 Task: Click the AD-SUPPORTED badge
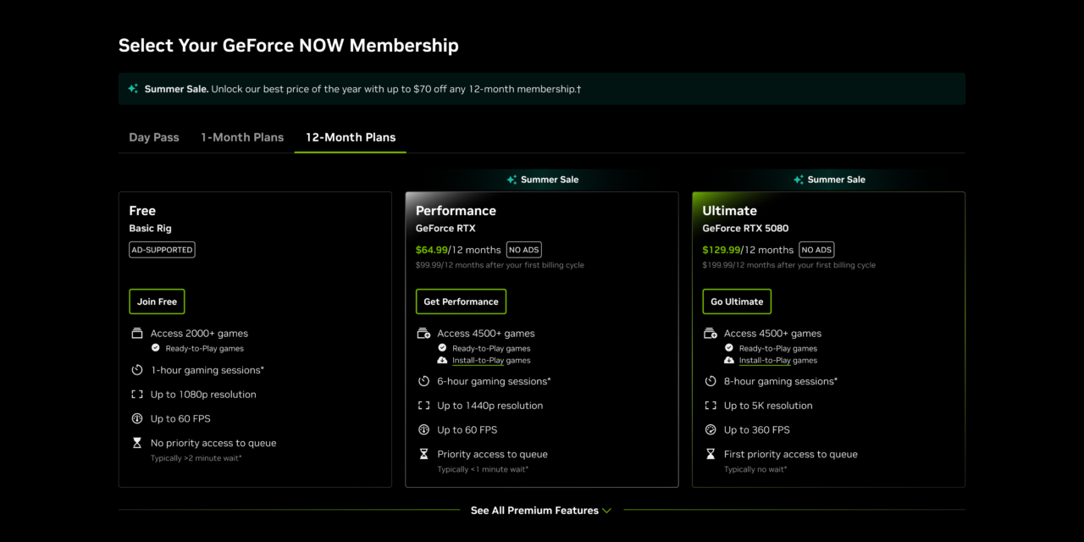(162, 250)
